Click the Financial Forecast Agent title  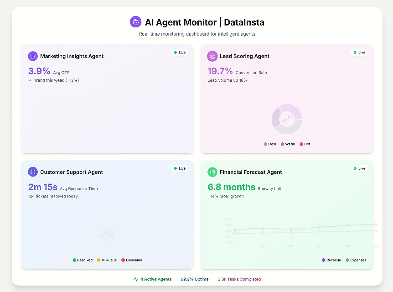[251, 172]
